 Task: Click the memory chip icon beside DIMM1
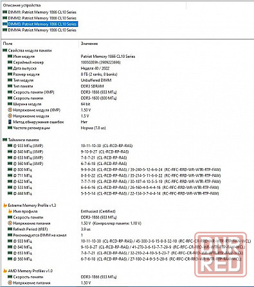[5, 12]
